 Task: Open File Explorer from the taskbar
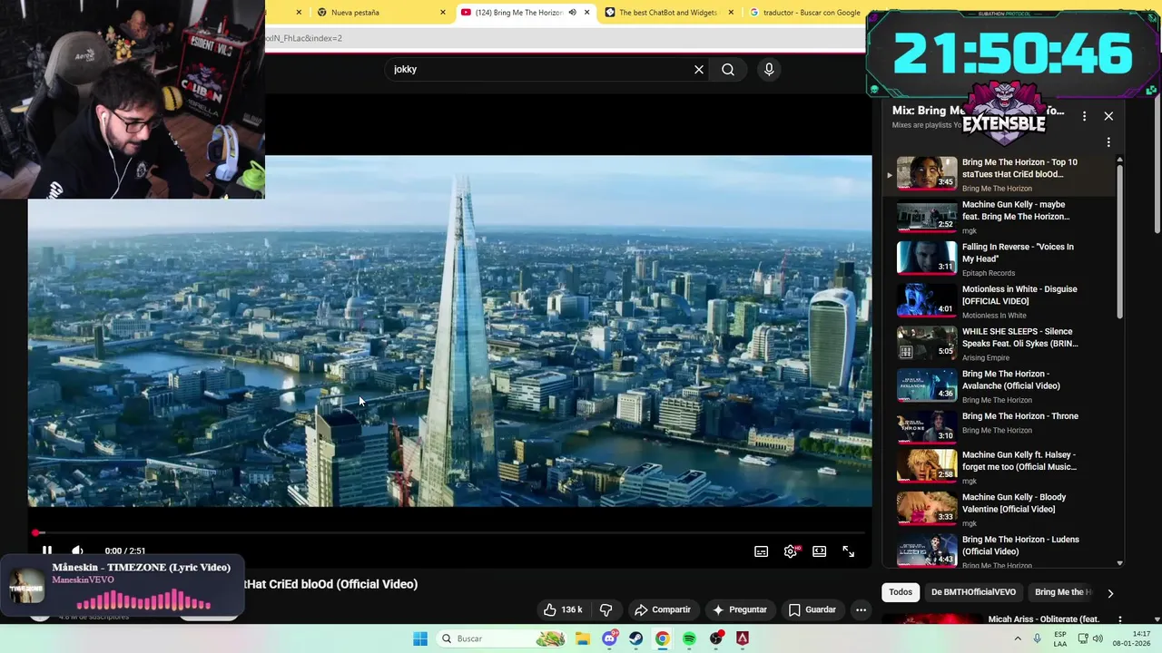[x=582, y=638]
